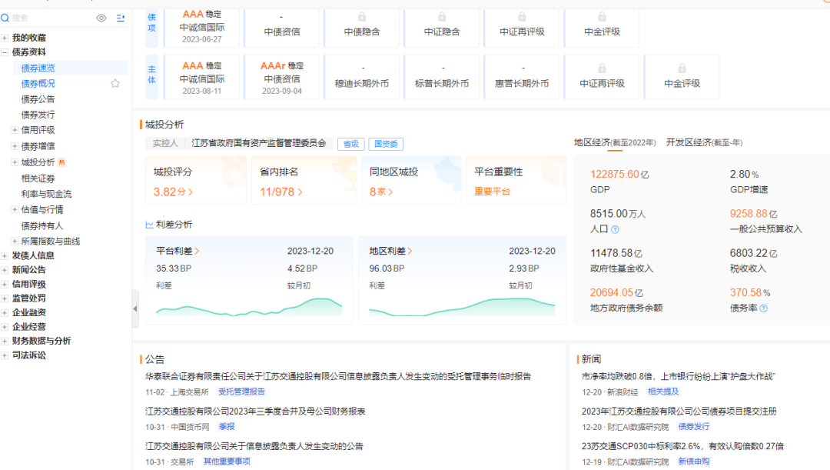The width and height of the screenshot is (830, 470).
Task: Open news 市净率均跌破0.8倍
Action: tap(678, 376)
